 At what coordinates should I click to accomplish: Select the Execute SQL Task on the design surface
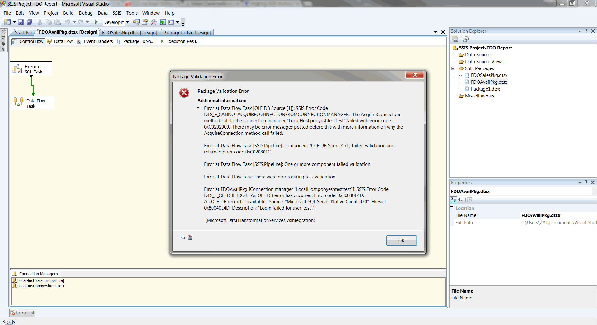(x=31, y=68)
